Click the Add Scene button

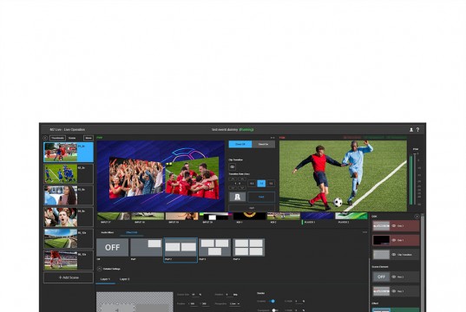coord(69,277)
